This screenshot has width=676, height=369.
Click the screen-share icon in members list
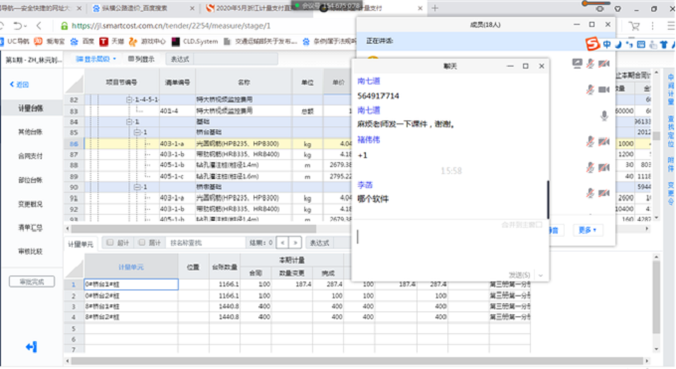(x=577, y=64)
